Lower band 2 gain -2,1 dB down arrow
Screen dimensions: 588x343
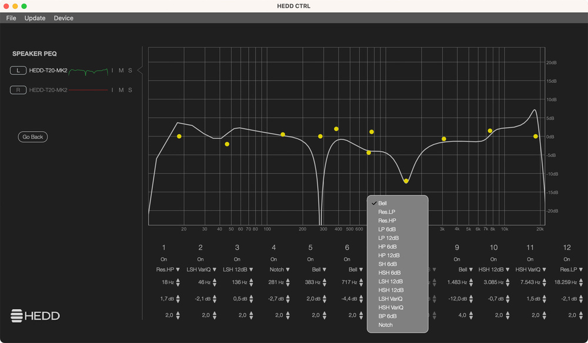point(215,301)
